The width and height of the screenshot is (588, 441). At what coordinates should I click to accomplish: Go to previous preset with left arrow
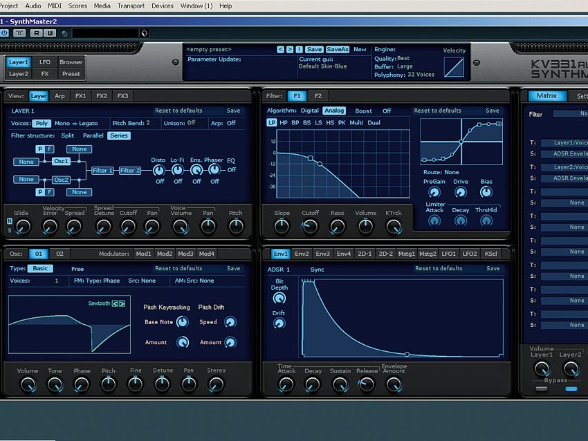(281, 50)
